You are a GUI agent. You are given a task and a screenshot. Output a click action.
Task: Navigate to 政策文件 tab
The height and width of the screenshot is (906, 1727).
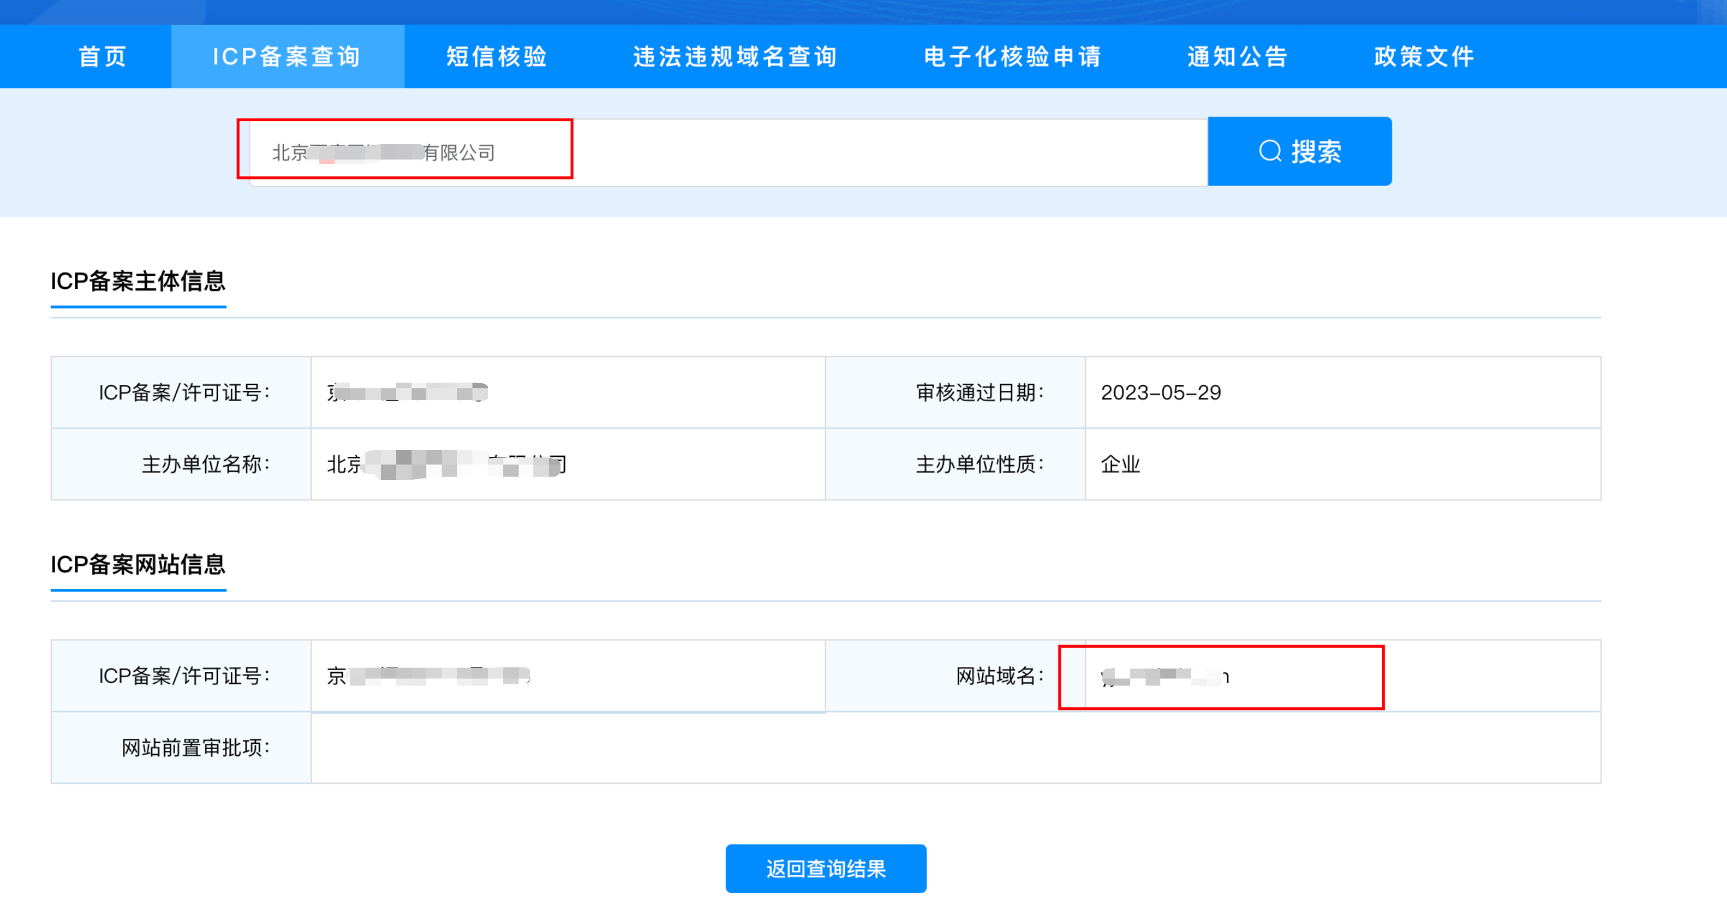[1424, 57]
